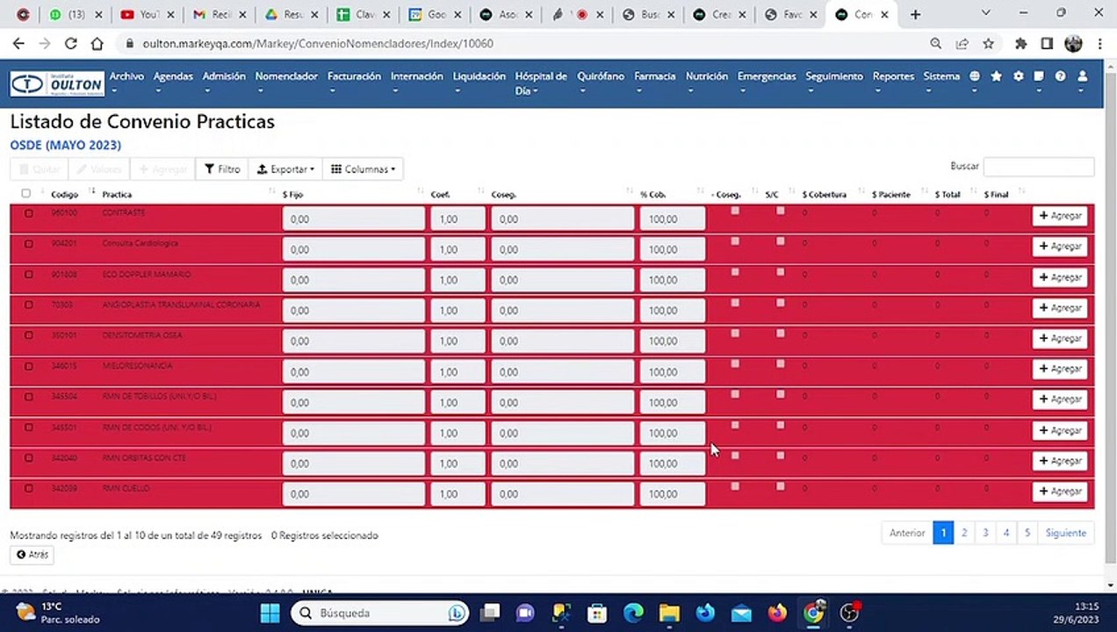Go to browser home icon
The height and width of the screenshot is (632, 1117).
point(97,43)
